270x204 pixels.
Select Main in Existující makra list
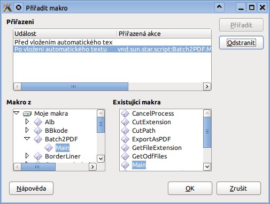click(139, 165)
